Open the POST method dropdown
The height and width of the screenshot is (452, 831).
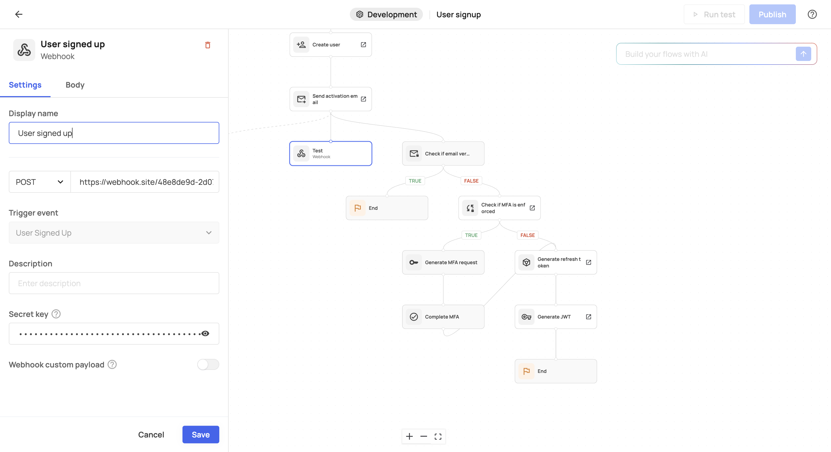pyautogui.click(x=39, y=182)
